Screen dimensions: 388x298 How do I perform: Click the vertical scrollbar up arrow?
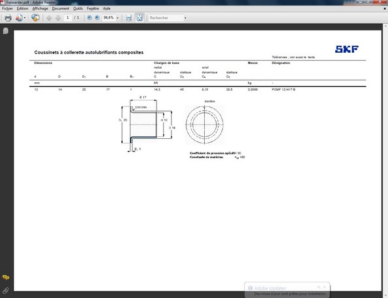point(385,25)
